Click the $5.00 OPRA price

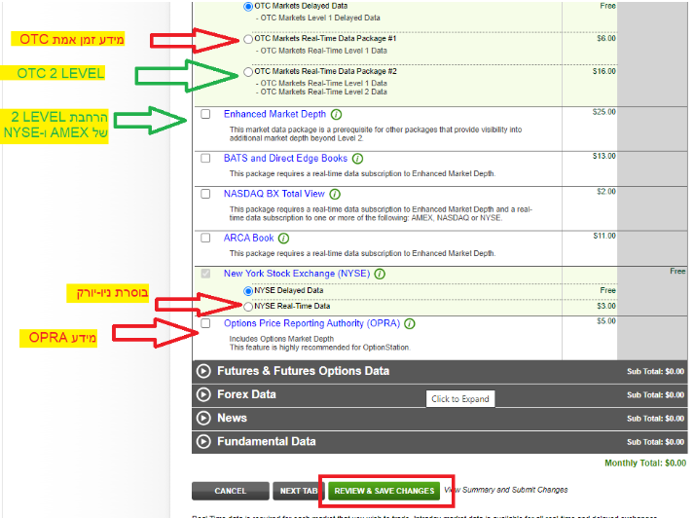(x=606, y=321)
